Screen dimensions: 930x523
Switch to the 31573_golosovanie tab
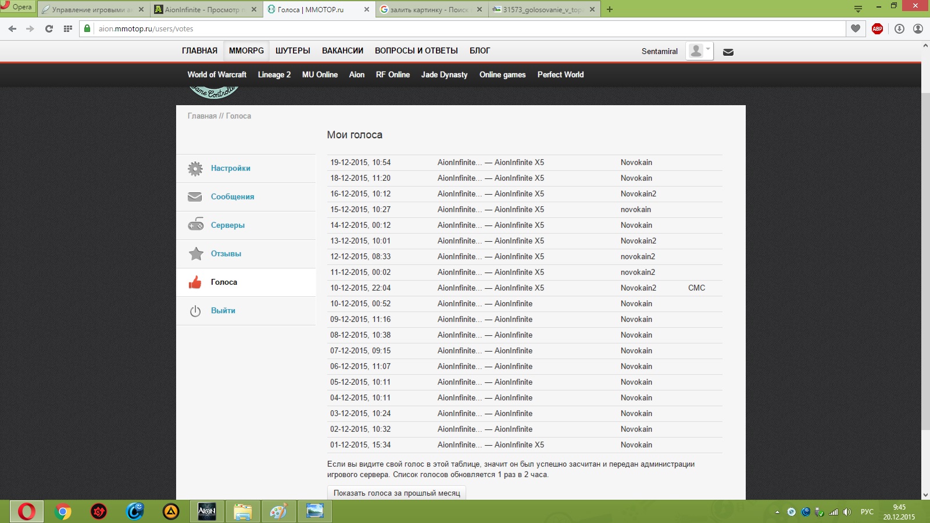click(543, 9)
